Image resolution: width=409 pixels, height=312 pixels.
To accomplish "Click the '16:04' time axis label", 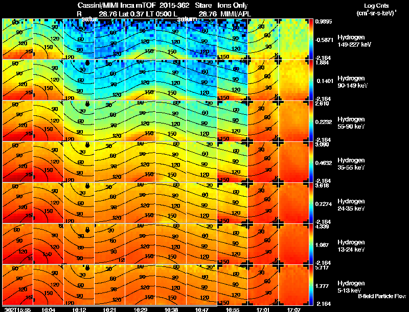I will tap(48, 309).
